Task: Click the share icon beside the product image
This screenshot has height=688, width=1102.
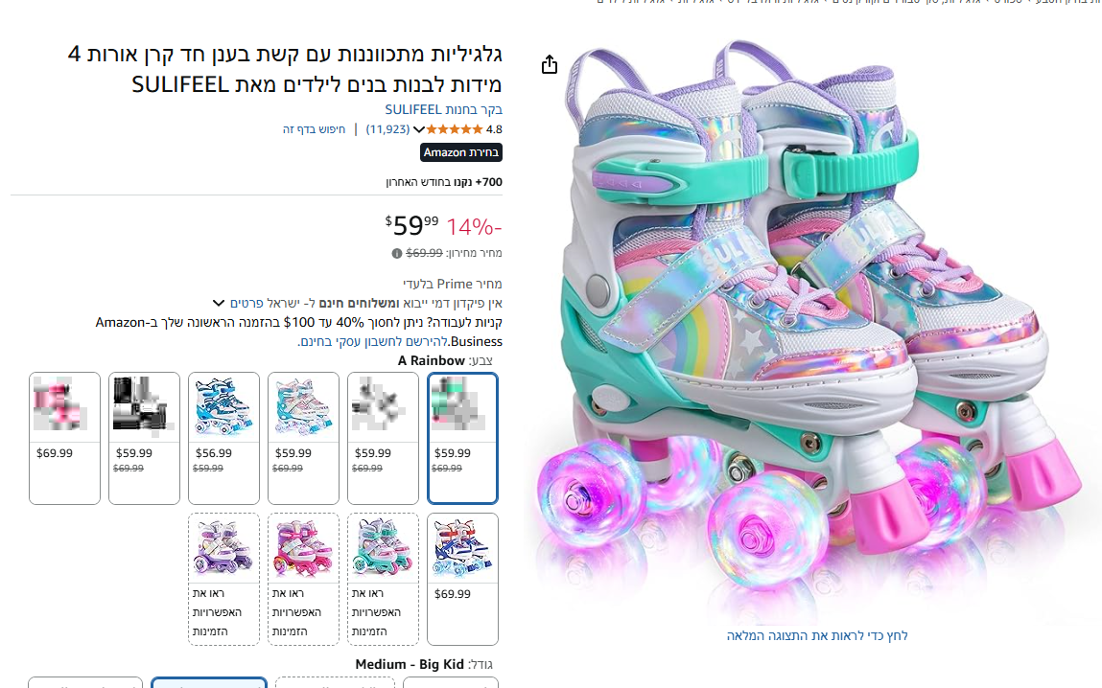Action: tap(550, 64)
